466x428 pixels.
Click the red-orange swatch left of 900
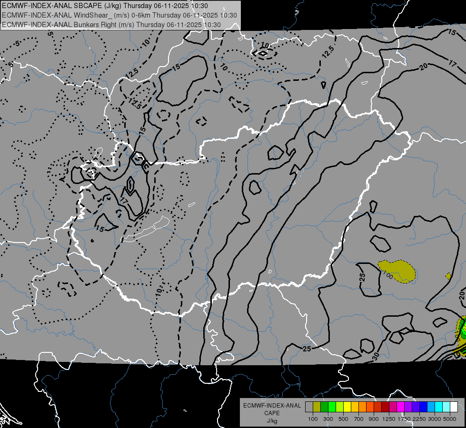pos(370,407)
